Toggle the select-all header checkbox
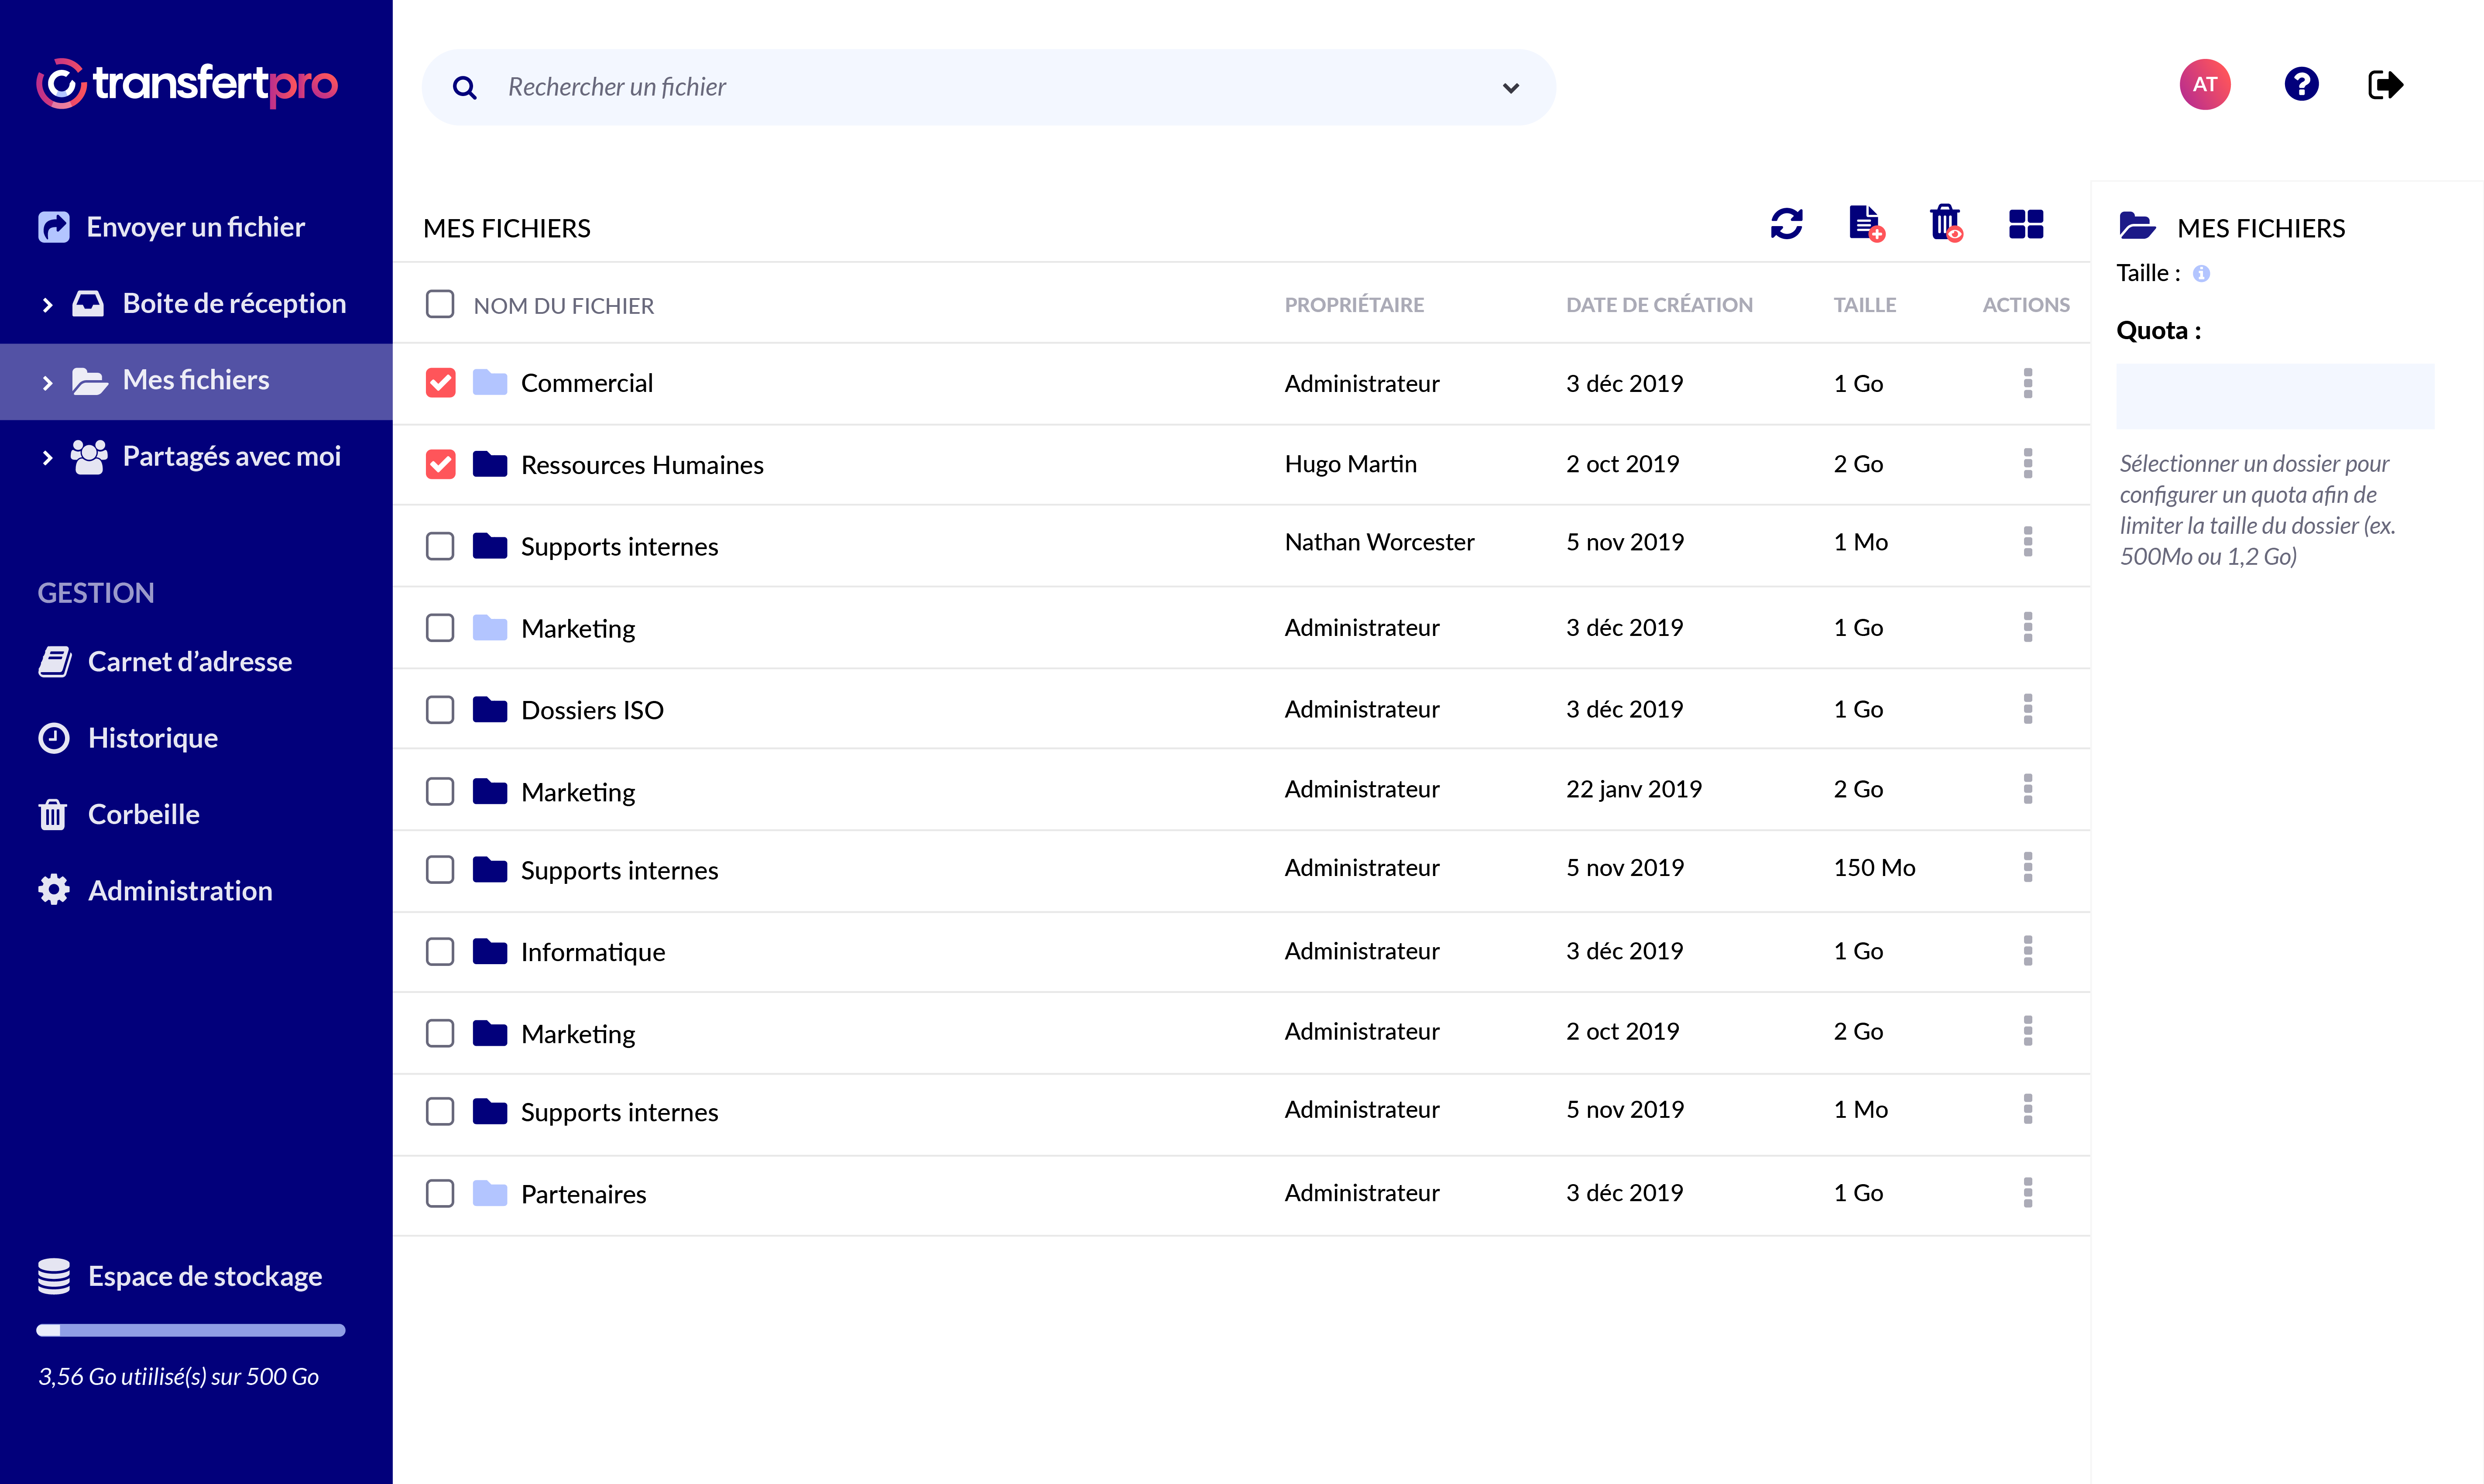The width and height of the screenshot is (2484, 1484). [440, 304]
